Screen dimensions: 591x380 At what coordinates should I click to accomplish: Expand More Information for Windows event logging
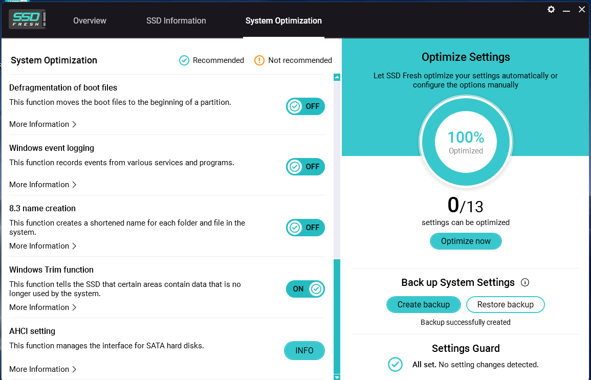[42, 185]
